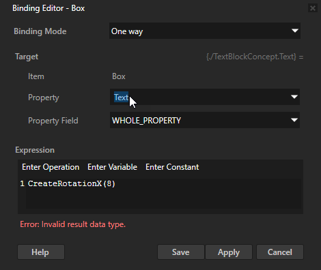Click the Binding Mode label
The image size is (321, 270).
click(40, 31)
